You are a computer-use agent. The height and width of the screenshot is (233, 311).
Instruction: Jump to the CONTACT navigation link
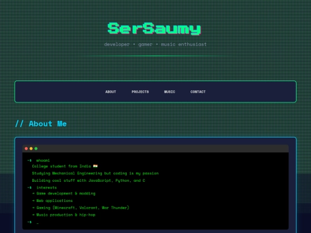click(x=198, y=91)
